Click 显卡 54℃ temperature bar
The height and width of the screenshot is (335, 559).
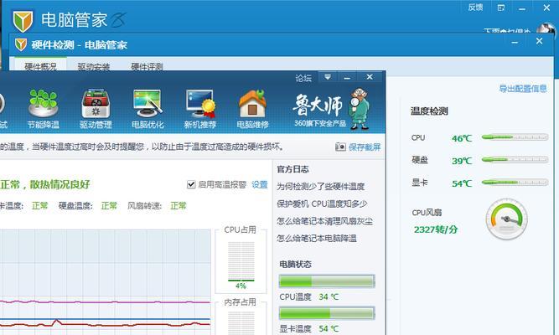point(515,183)
